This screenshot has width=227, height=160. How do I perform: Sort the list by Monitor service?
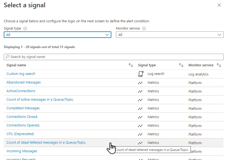pos(219,65)
